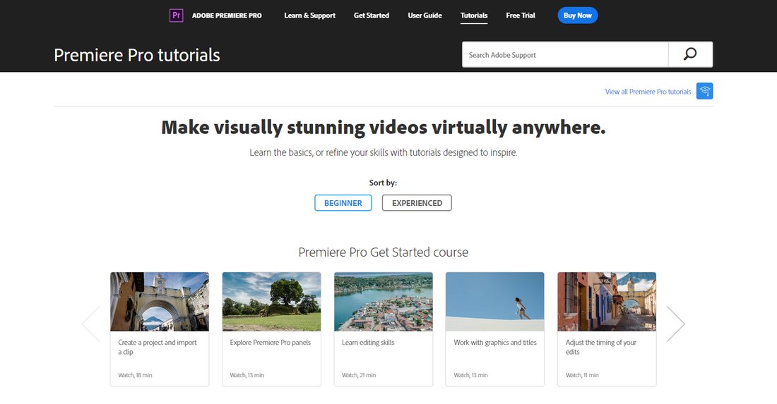
Task: Click 'Watch, 21 min' duration text
Action: pos(359,375)
